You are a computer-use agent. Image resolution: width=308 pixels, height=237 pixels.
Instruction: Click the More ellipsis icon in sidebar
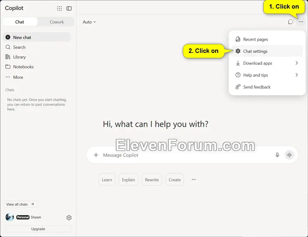point(8,77)
